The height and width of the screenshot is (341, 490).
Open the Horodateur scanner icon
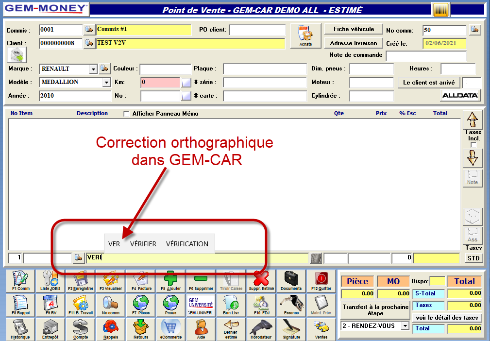(x=261, y=329)
